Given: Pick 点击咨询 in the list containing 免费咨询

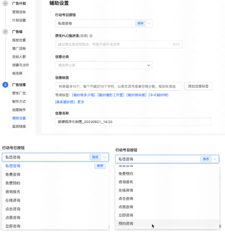Looking at the screenshot, I should (55, 209).
